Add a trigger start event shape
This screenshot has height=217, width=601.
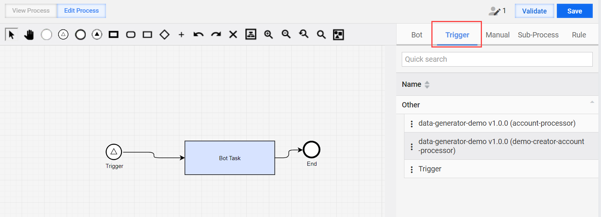coord(63,35)
